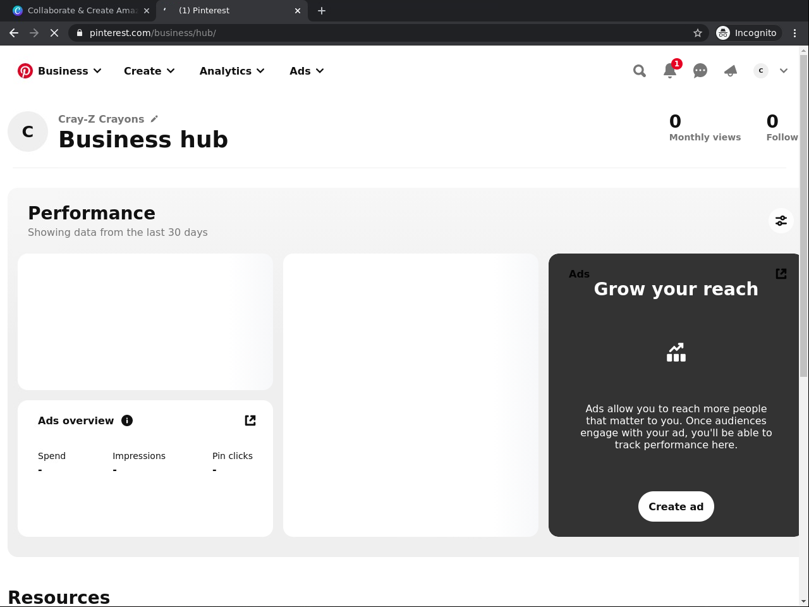
Task: Click the Pinterest logo icon
Action: point(25,71)
